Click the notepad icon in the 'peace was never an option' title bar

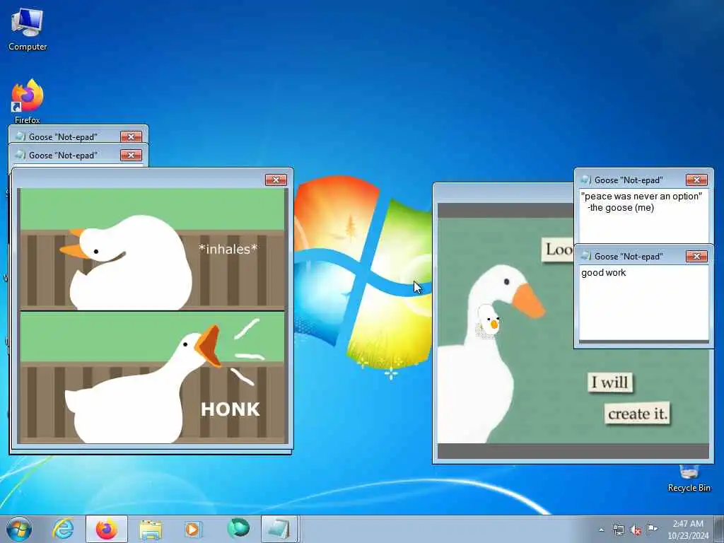[586, 180]
